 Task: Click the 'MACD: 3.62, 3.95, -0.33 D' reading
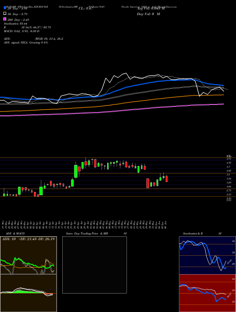[x=21, y=31]
